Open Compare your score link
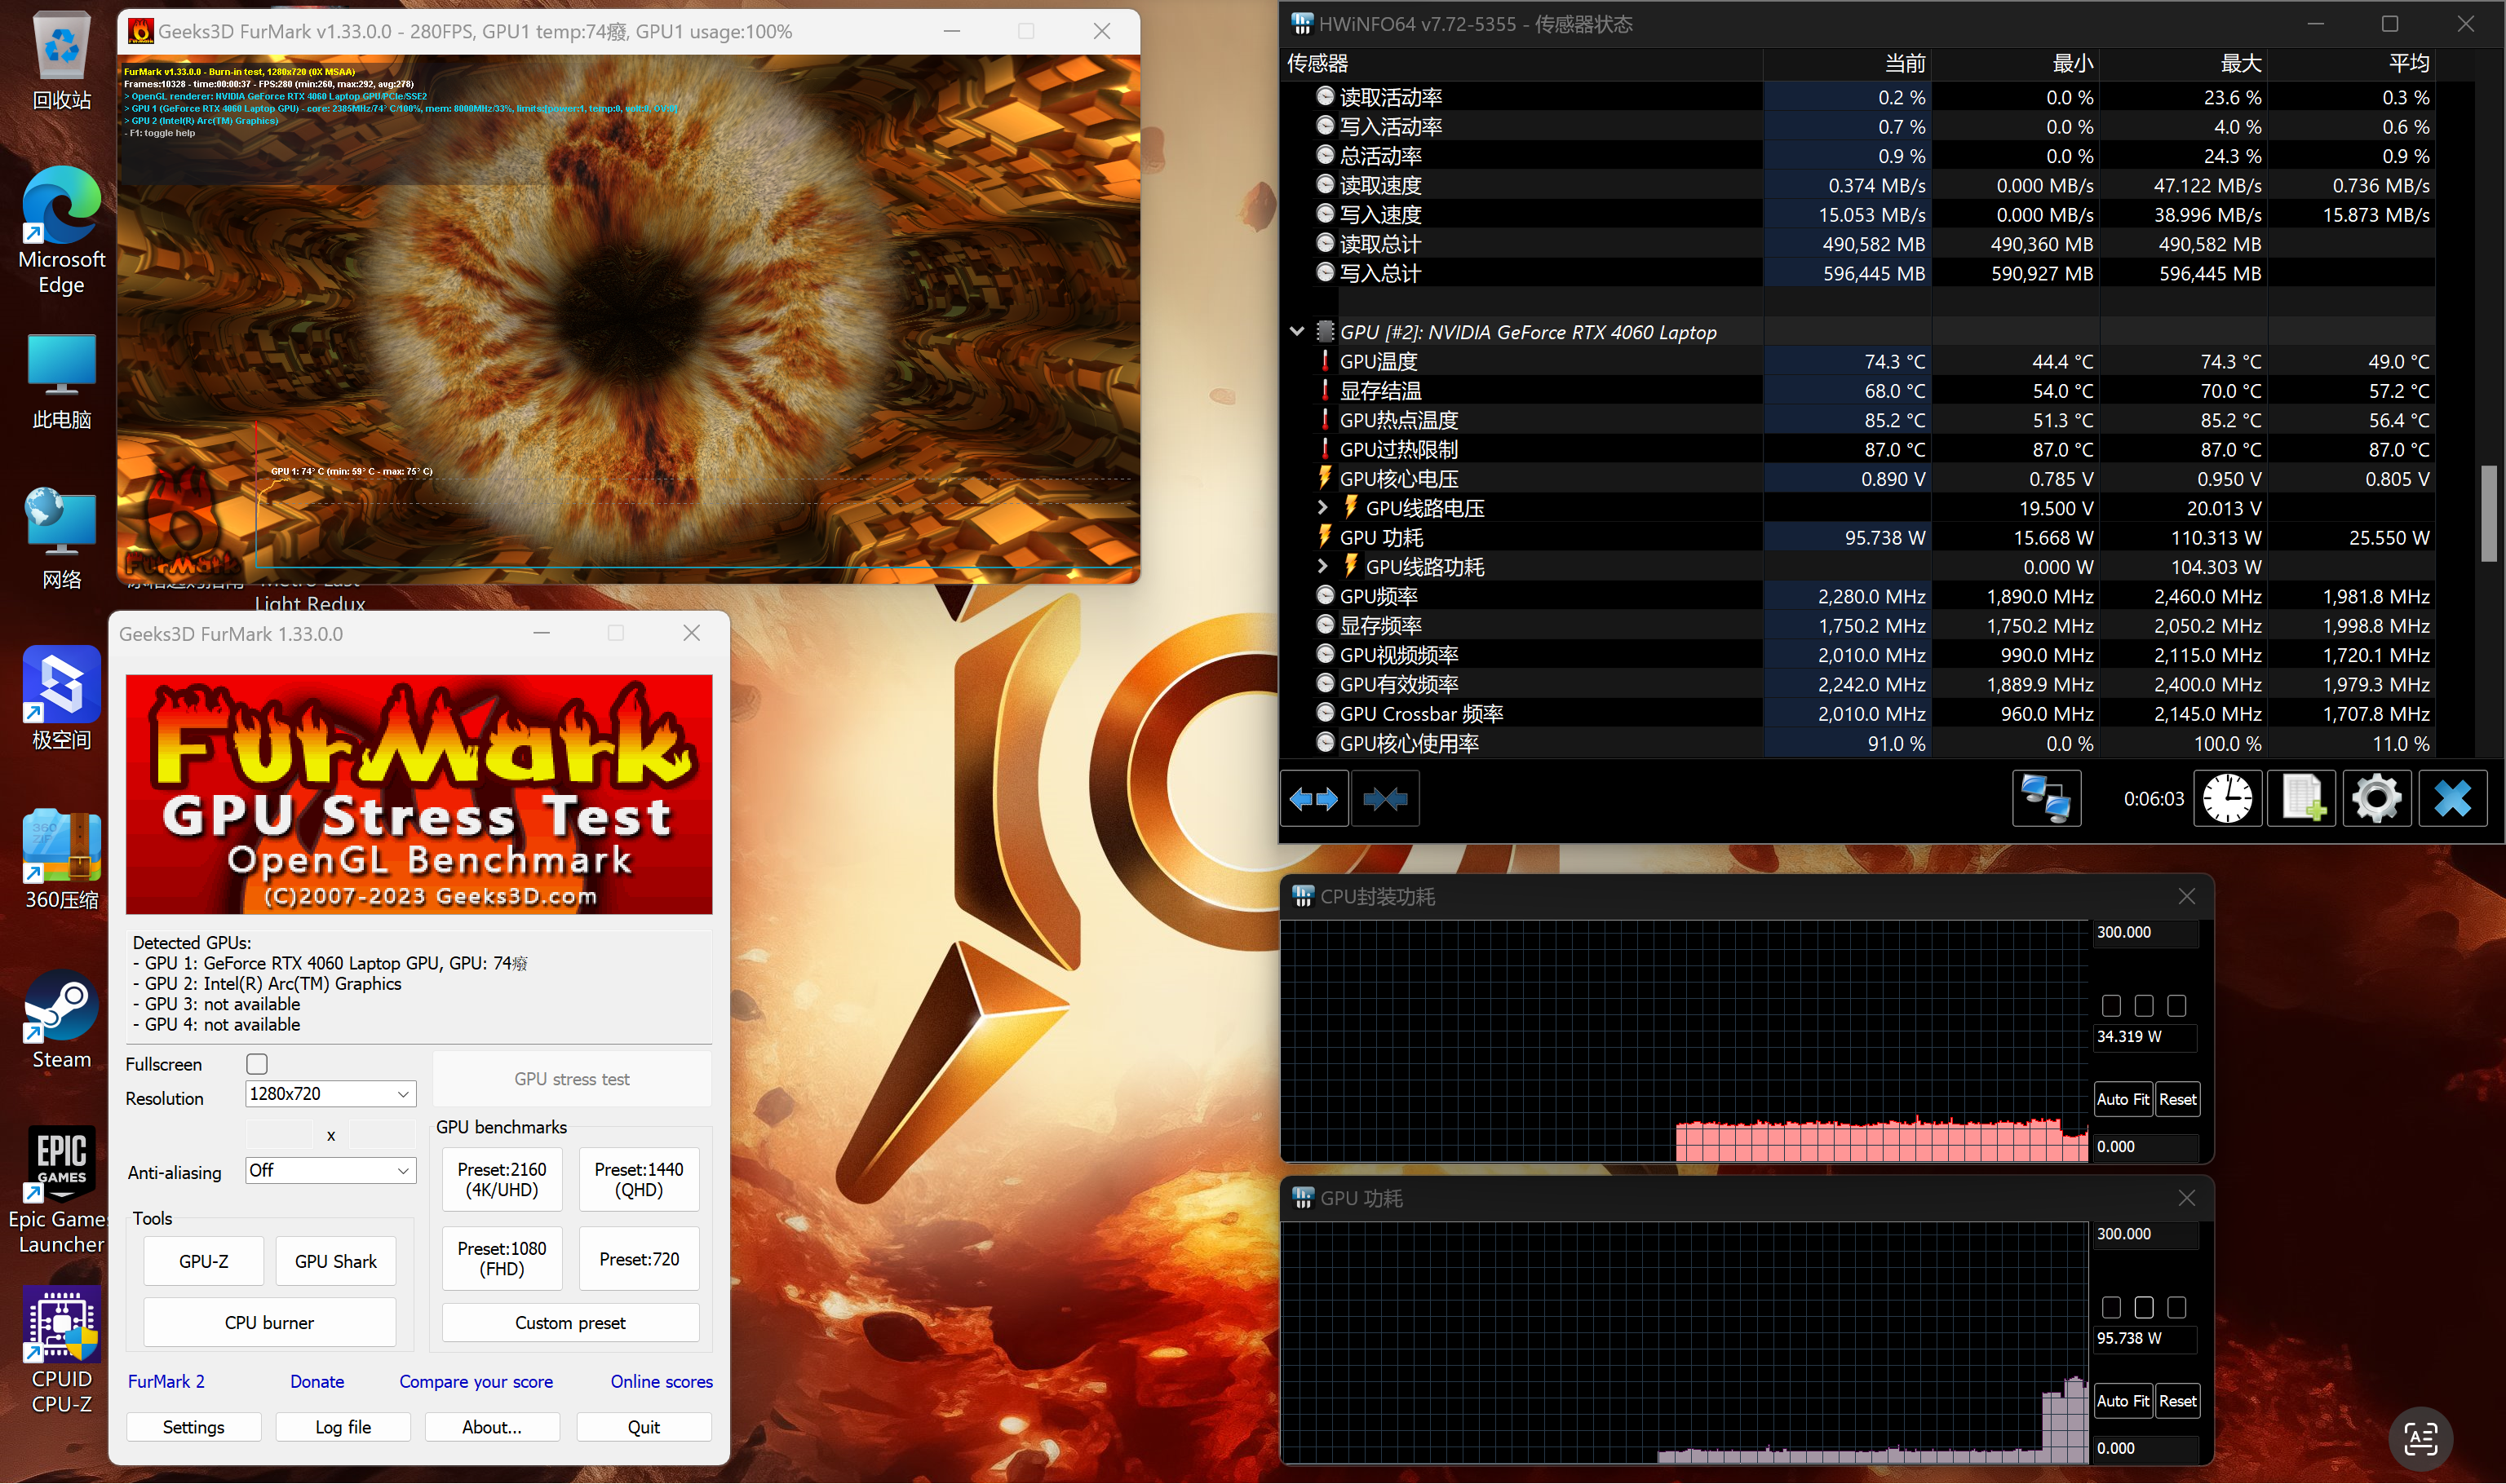This screenshot has height=1484, width=2506. point(476,1382)
